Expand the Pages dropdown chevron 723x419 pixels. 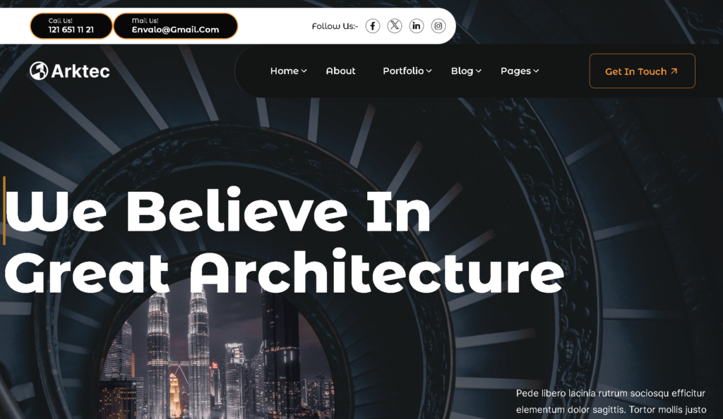tap(536, 71)
